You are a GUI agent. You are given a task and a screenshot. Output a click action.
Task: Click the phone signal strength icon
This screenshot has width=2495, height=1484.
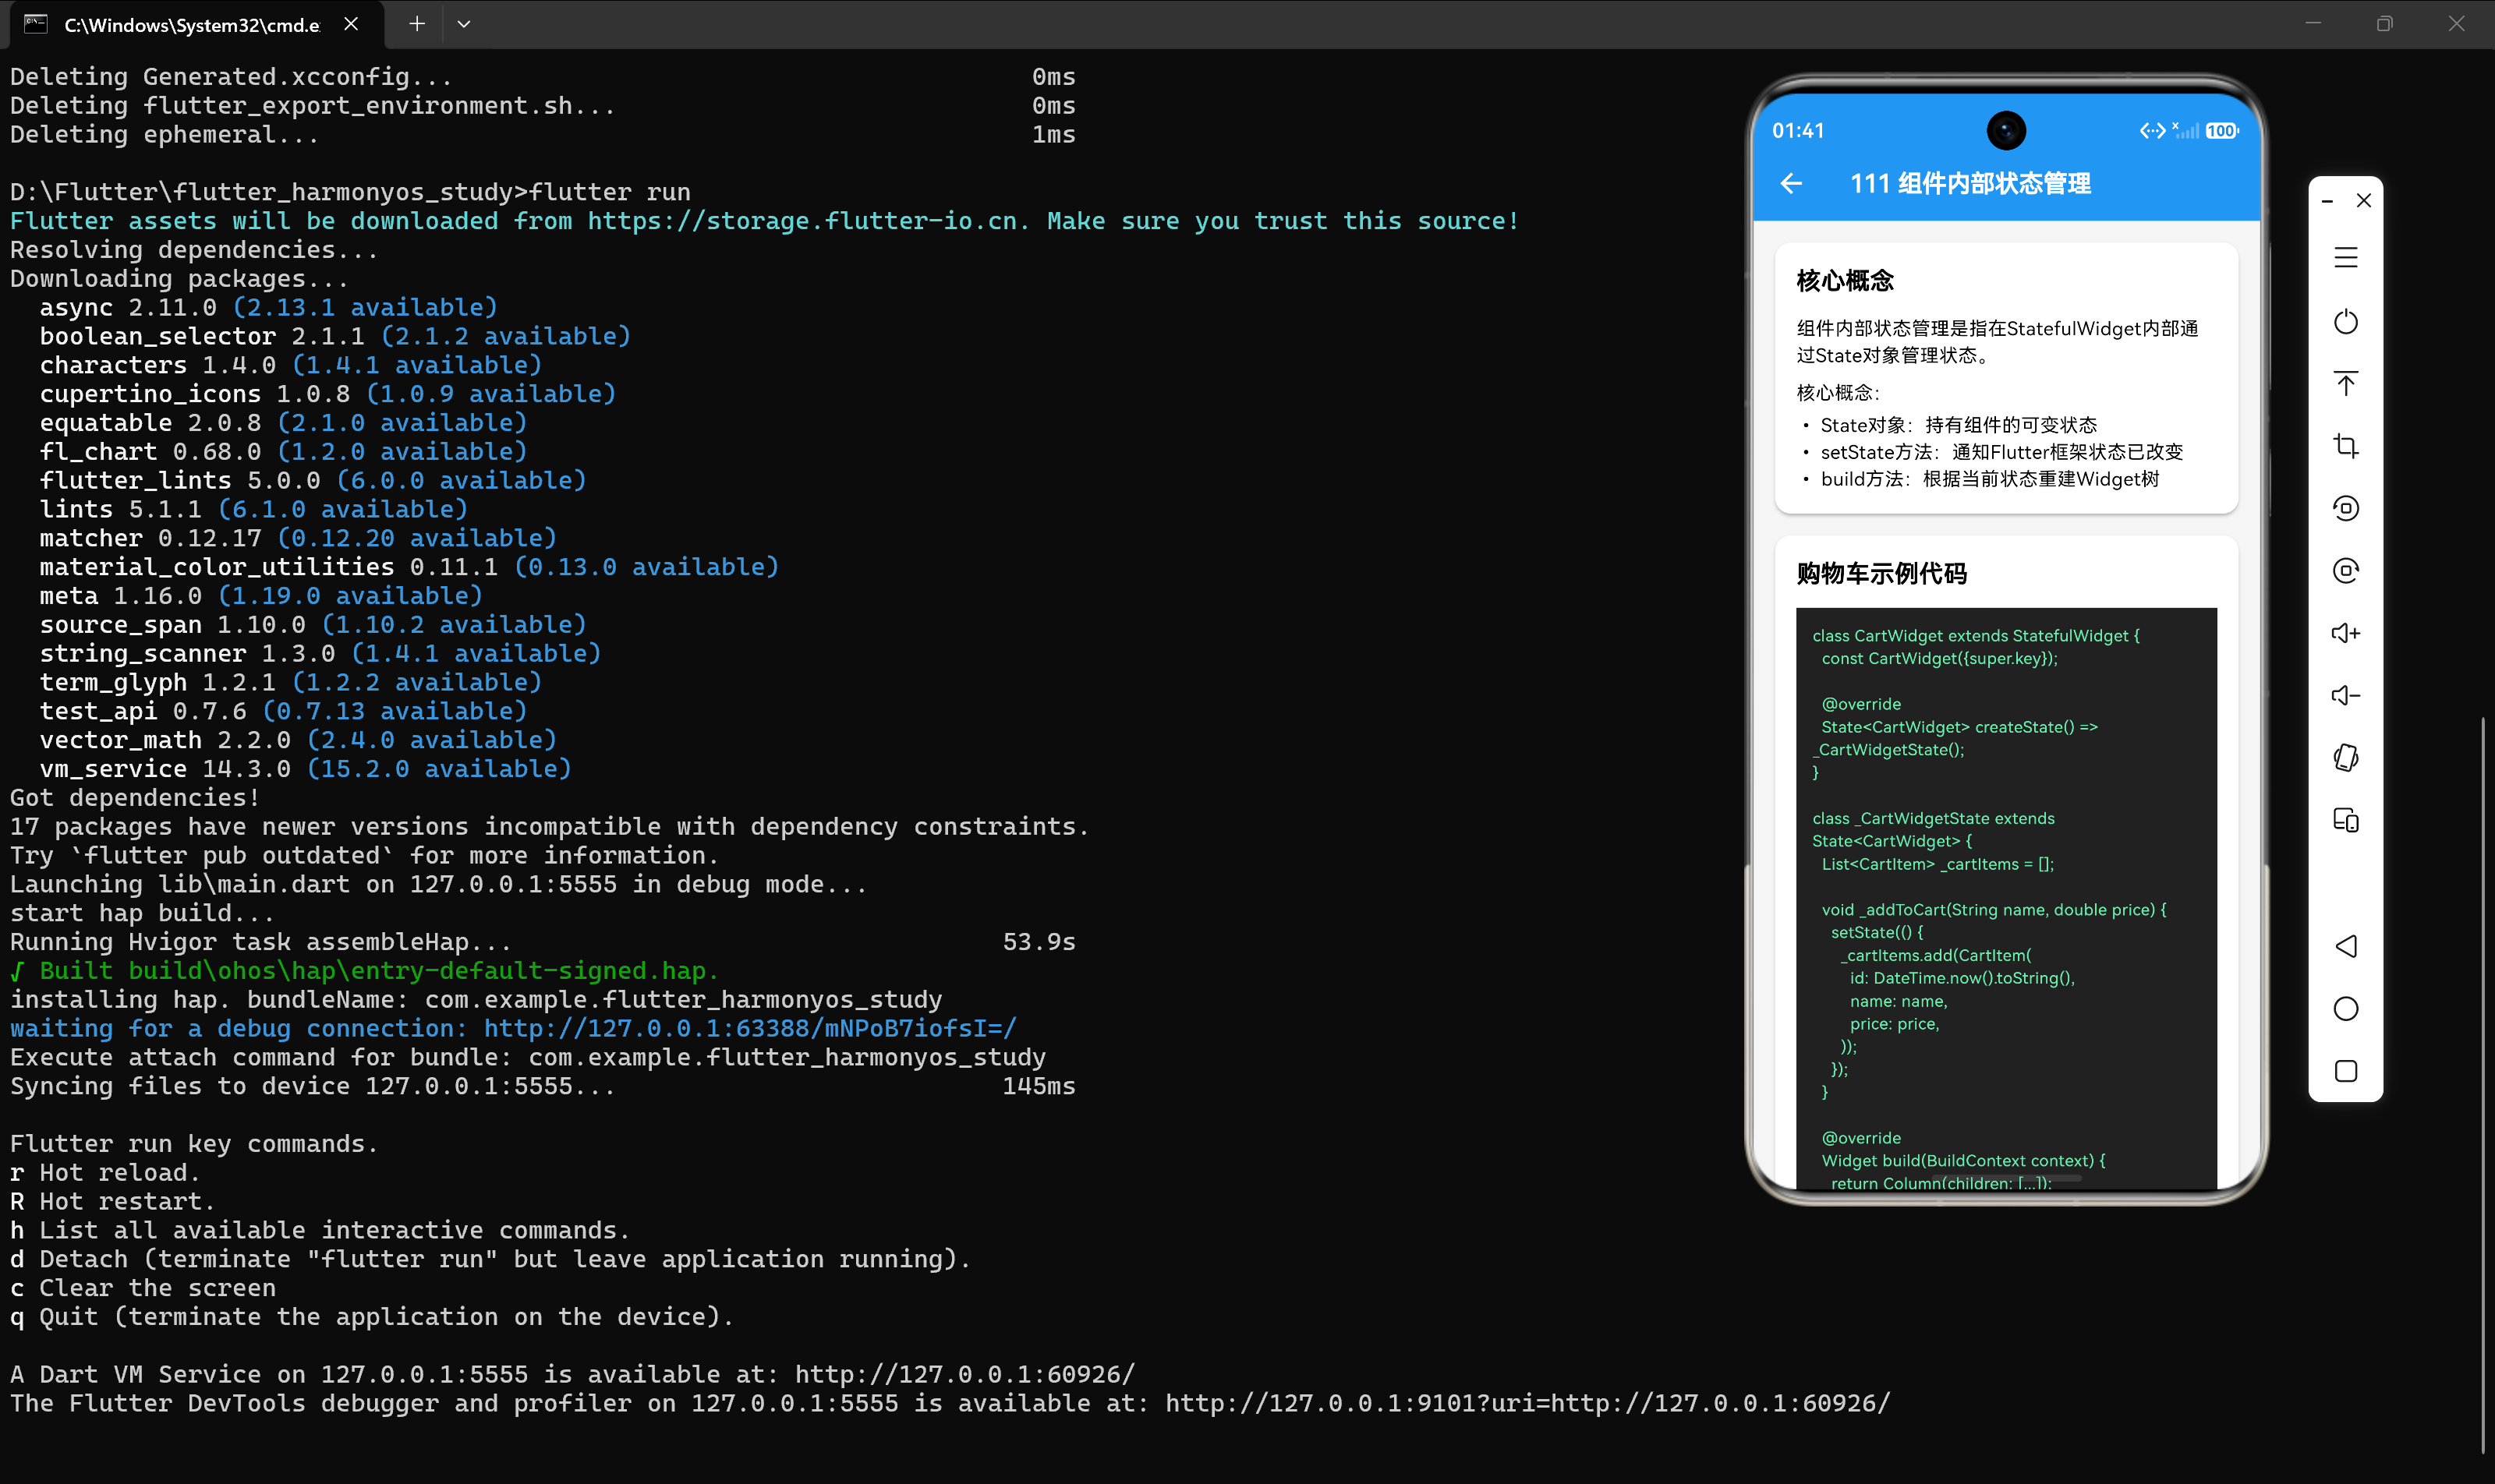pos(2186,131)
